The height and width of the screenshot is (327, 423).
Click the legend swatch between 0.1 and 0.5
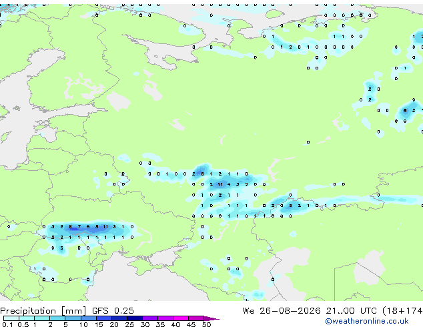click(11, 318)
